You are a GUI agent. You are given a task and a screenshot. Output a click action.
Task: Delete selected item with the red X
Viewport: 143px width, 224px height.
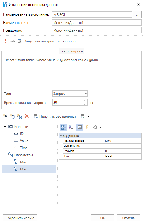pos(26,116)
